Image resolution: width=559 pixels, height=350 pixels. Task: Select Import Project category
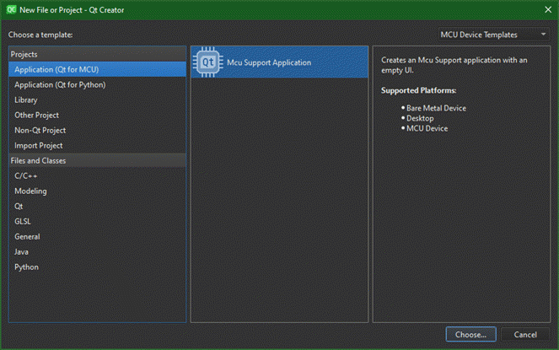point(38,146)
